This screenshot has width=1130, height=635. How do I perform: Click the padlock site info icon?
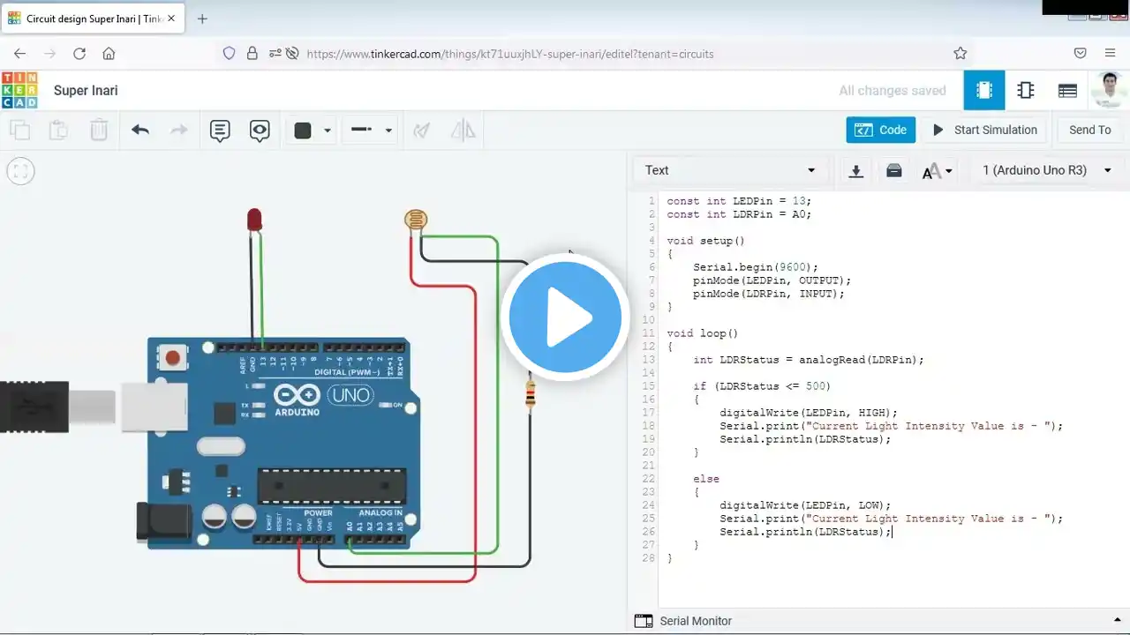[252, 54]
